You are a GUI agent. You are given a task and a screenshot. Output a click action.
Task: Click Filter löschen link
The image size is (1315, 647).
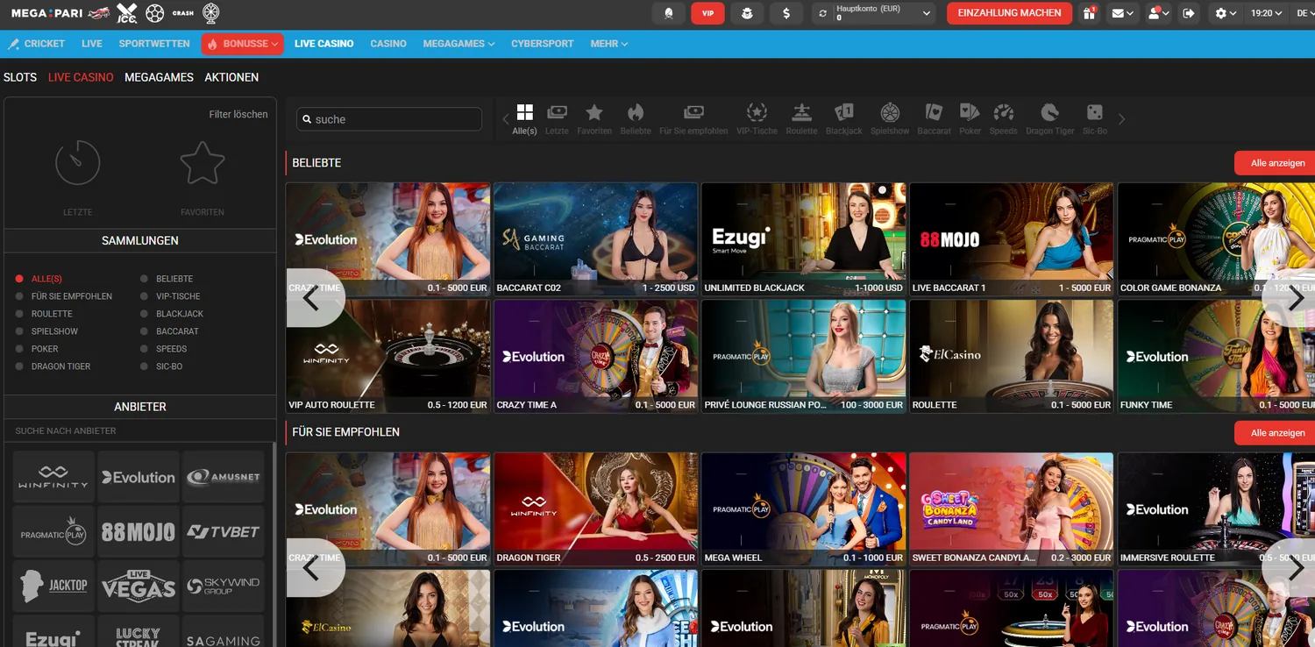point(238,114)
